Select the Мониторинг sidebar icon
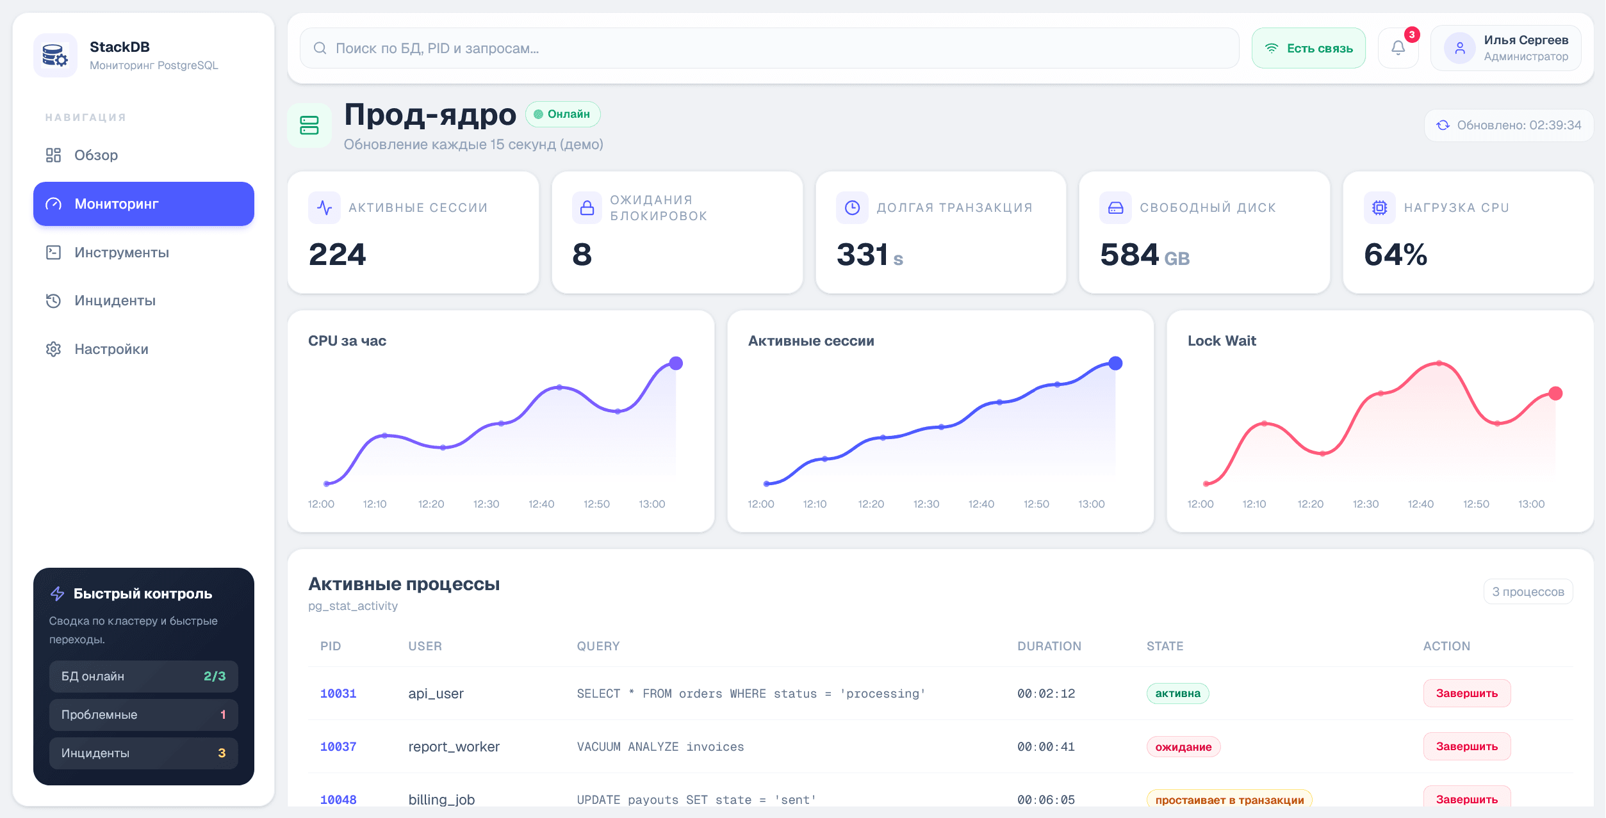The image size is (1606, 818). [54, 204]
